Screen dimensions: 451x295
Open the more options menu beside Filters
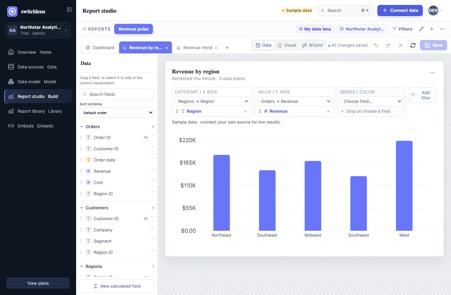(x=443, y=29)
